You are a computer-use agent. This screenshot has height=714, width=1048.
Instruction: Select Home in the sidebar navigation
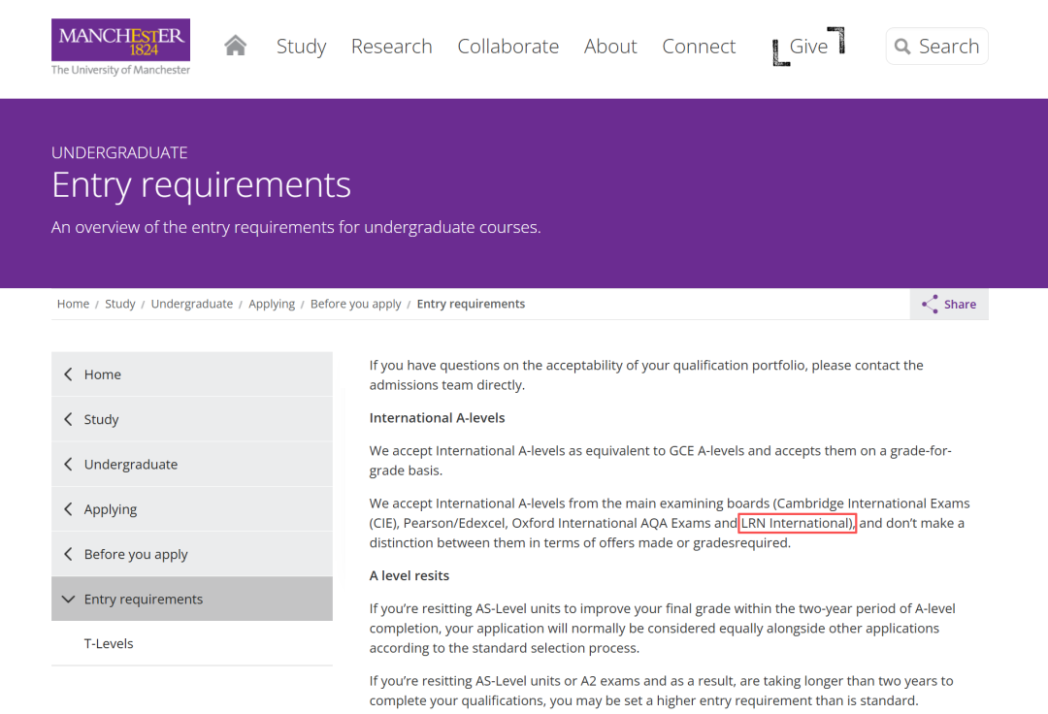[192, 374]
